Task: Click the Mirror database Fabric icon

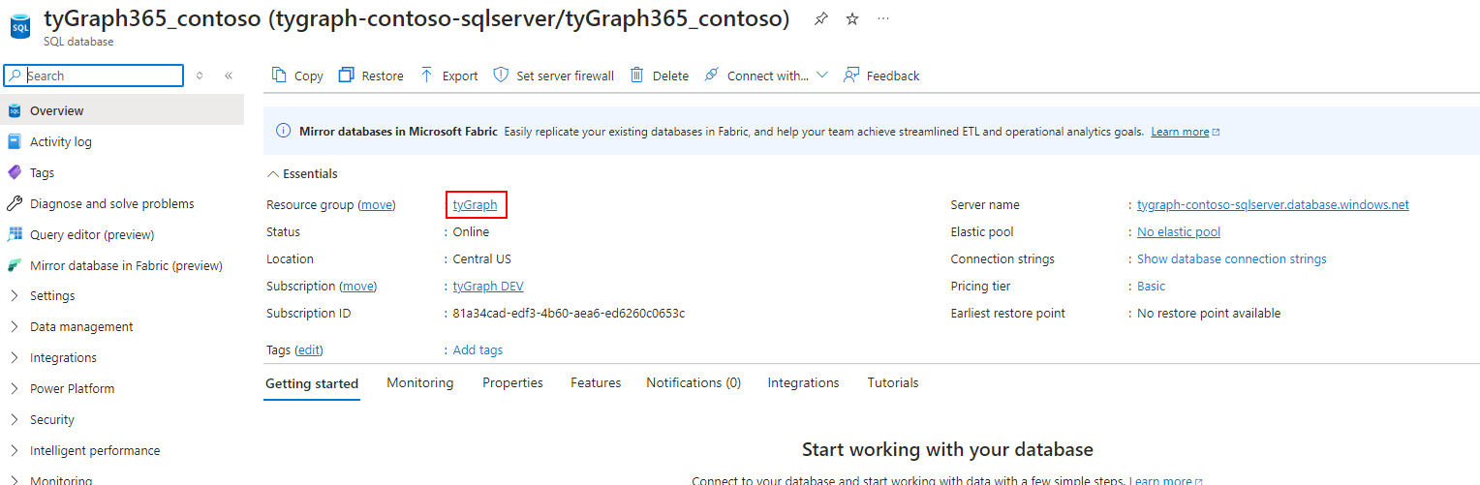Action: coord(15,265)
